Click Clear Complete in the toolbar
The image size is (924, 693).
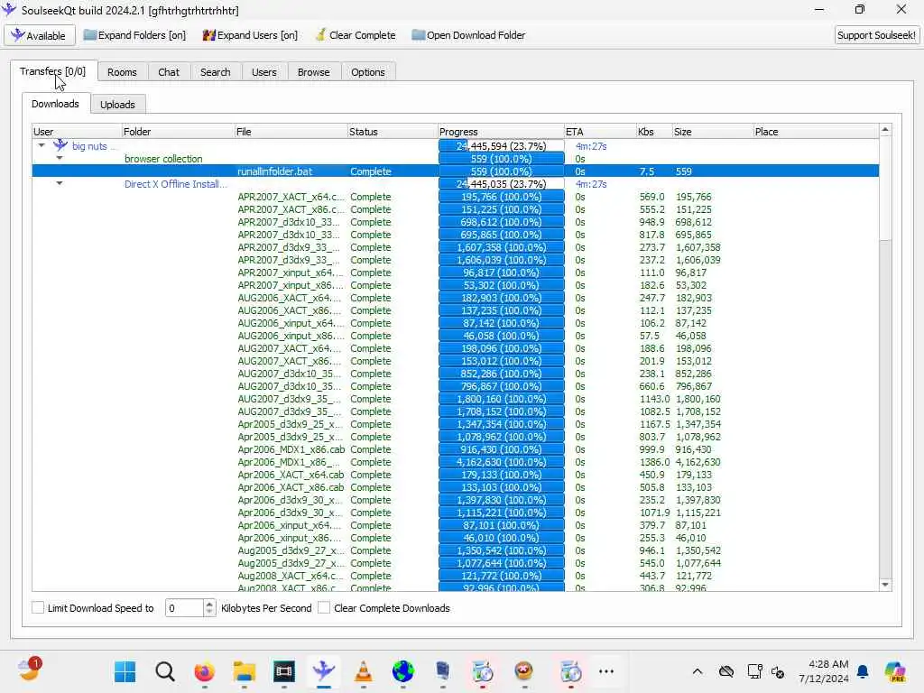pos(356,35)
